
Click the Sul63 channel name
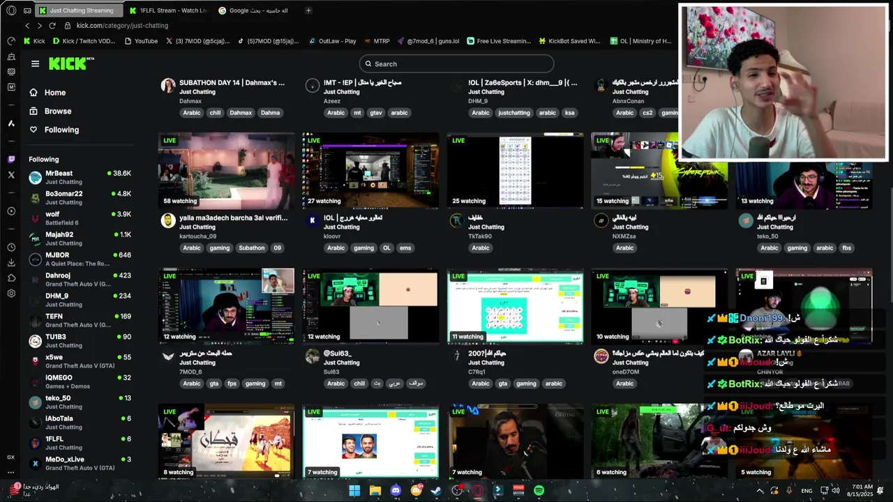(331, 372)
